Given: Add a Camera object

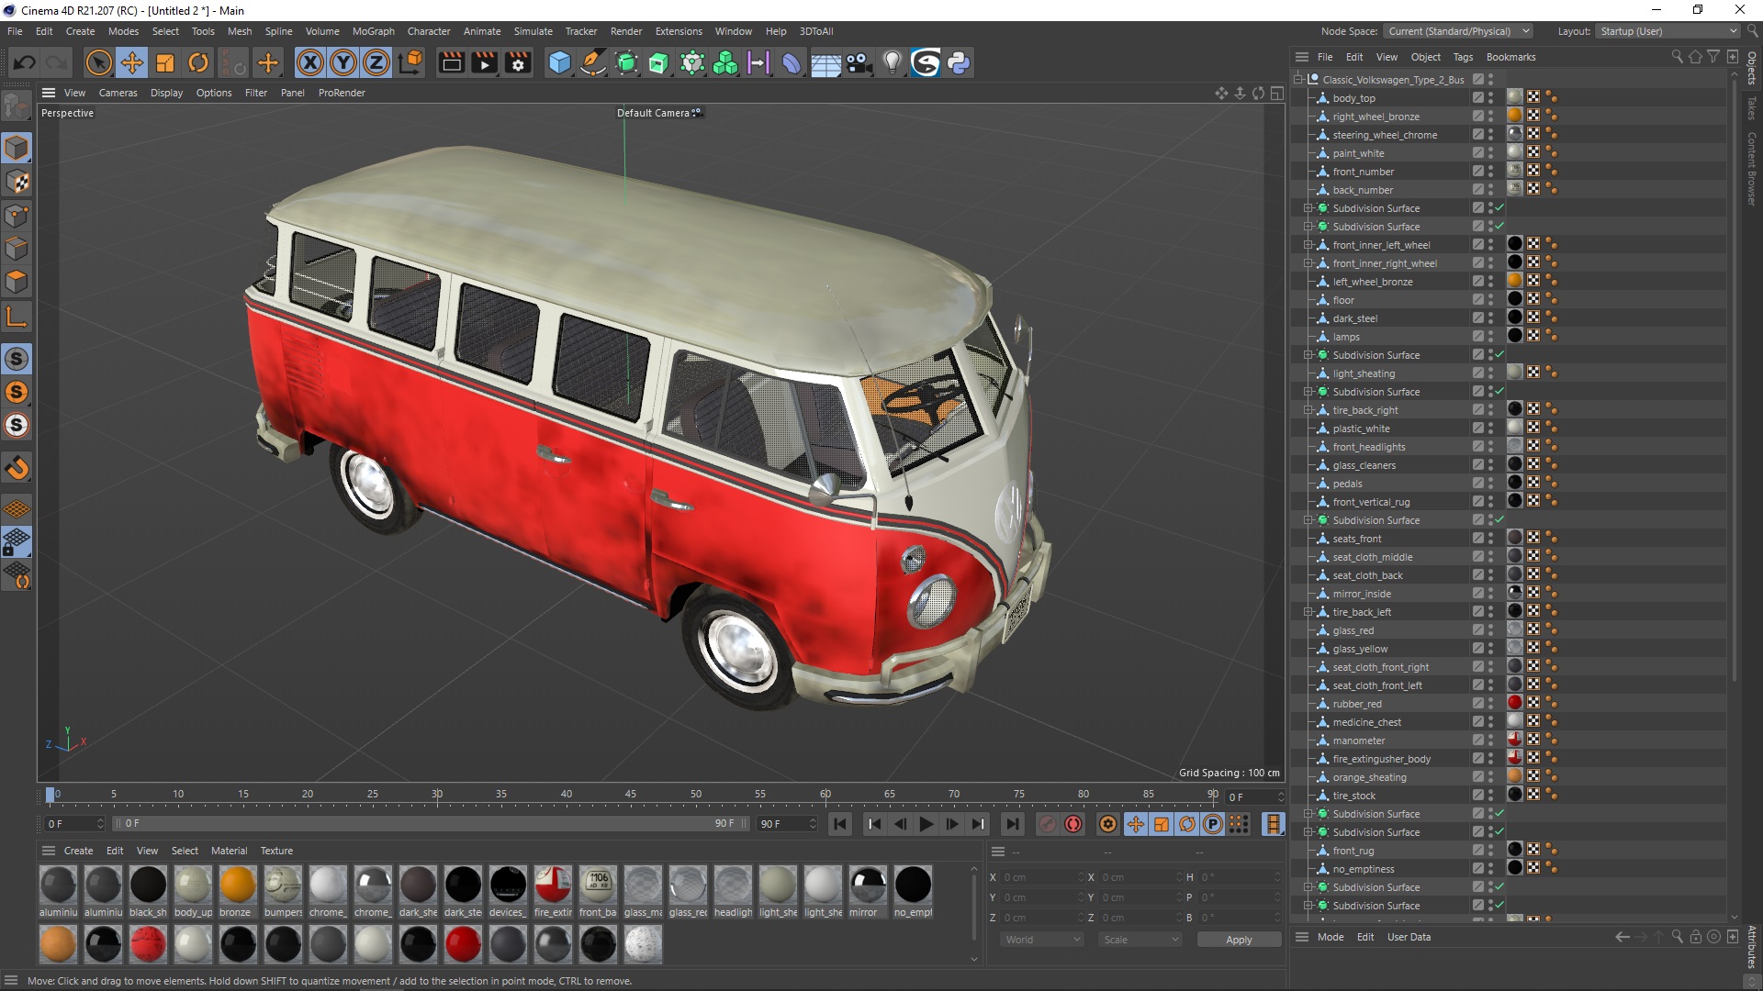Looking at the screenshot, I should click(859, 62).
